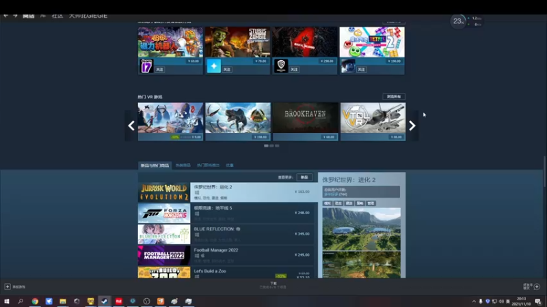Open Friends & Chat bubble icon

click(x=537, y=287)
